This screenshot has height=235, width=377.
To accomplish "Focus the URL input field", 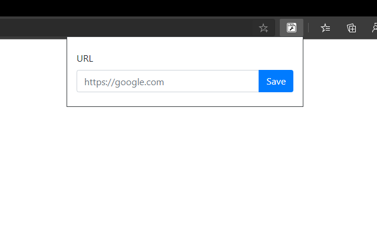I will pyautogui.click(x=167, y=81).
